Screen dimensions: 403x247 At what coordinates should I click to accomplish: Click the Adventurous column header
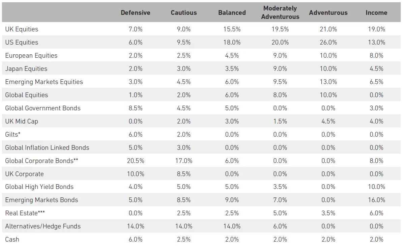[x=328, y=13]
